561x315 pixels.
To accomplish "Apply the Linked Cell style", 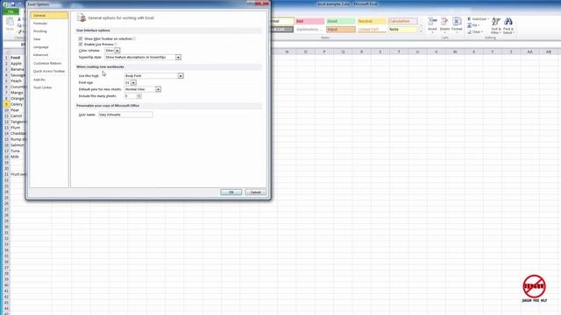I will pyautogui.click(x=372, y=29).
